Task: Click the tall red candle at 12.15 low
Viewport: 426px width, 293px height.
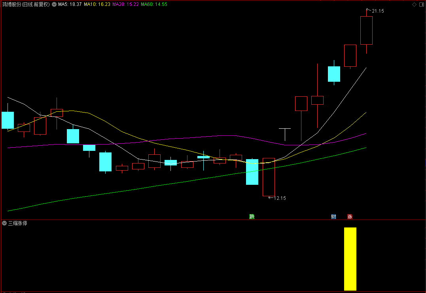Action: [269, 177]
